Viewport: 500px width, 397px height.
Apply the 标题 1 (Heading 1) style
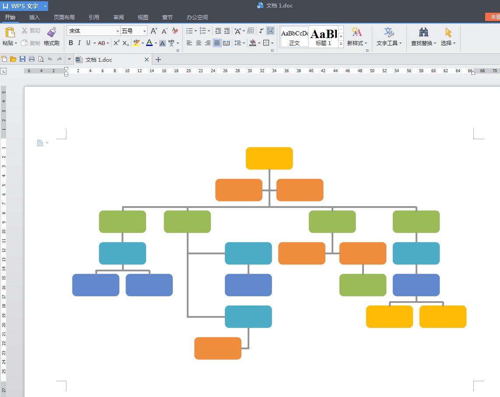(324, 37)
